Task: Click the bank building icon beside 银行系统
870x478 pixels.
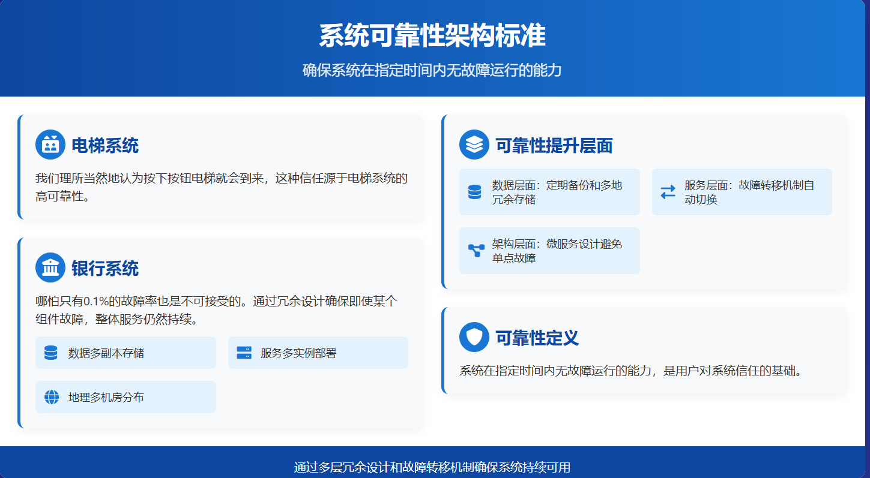Action: tap(50, 267)
